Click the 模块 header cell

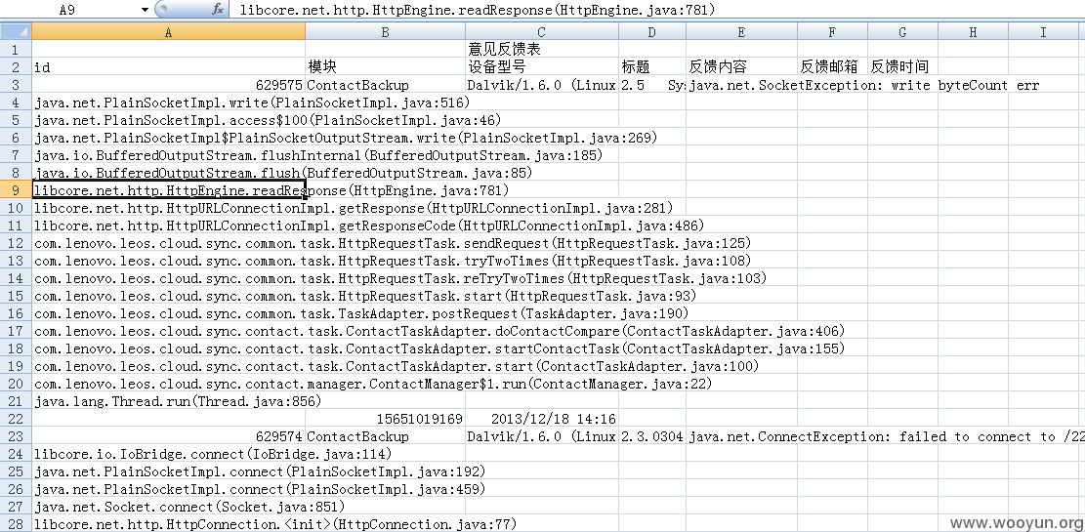[386, 67]
